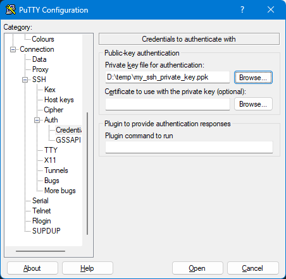This screenshot has width=286, height=279.
Task: Click the 'Certificate to use with the private key' label
Action: 175,92
